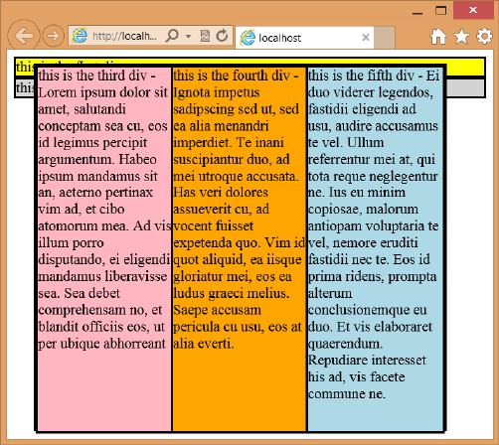
Task: Open a new tab button
Action: tap(385, 38)
